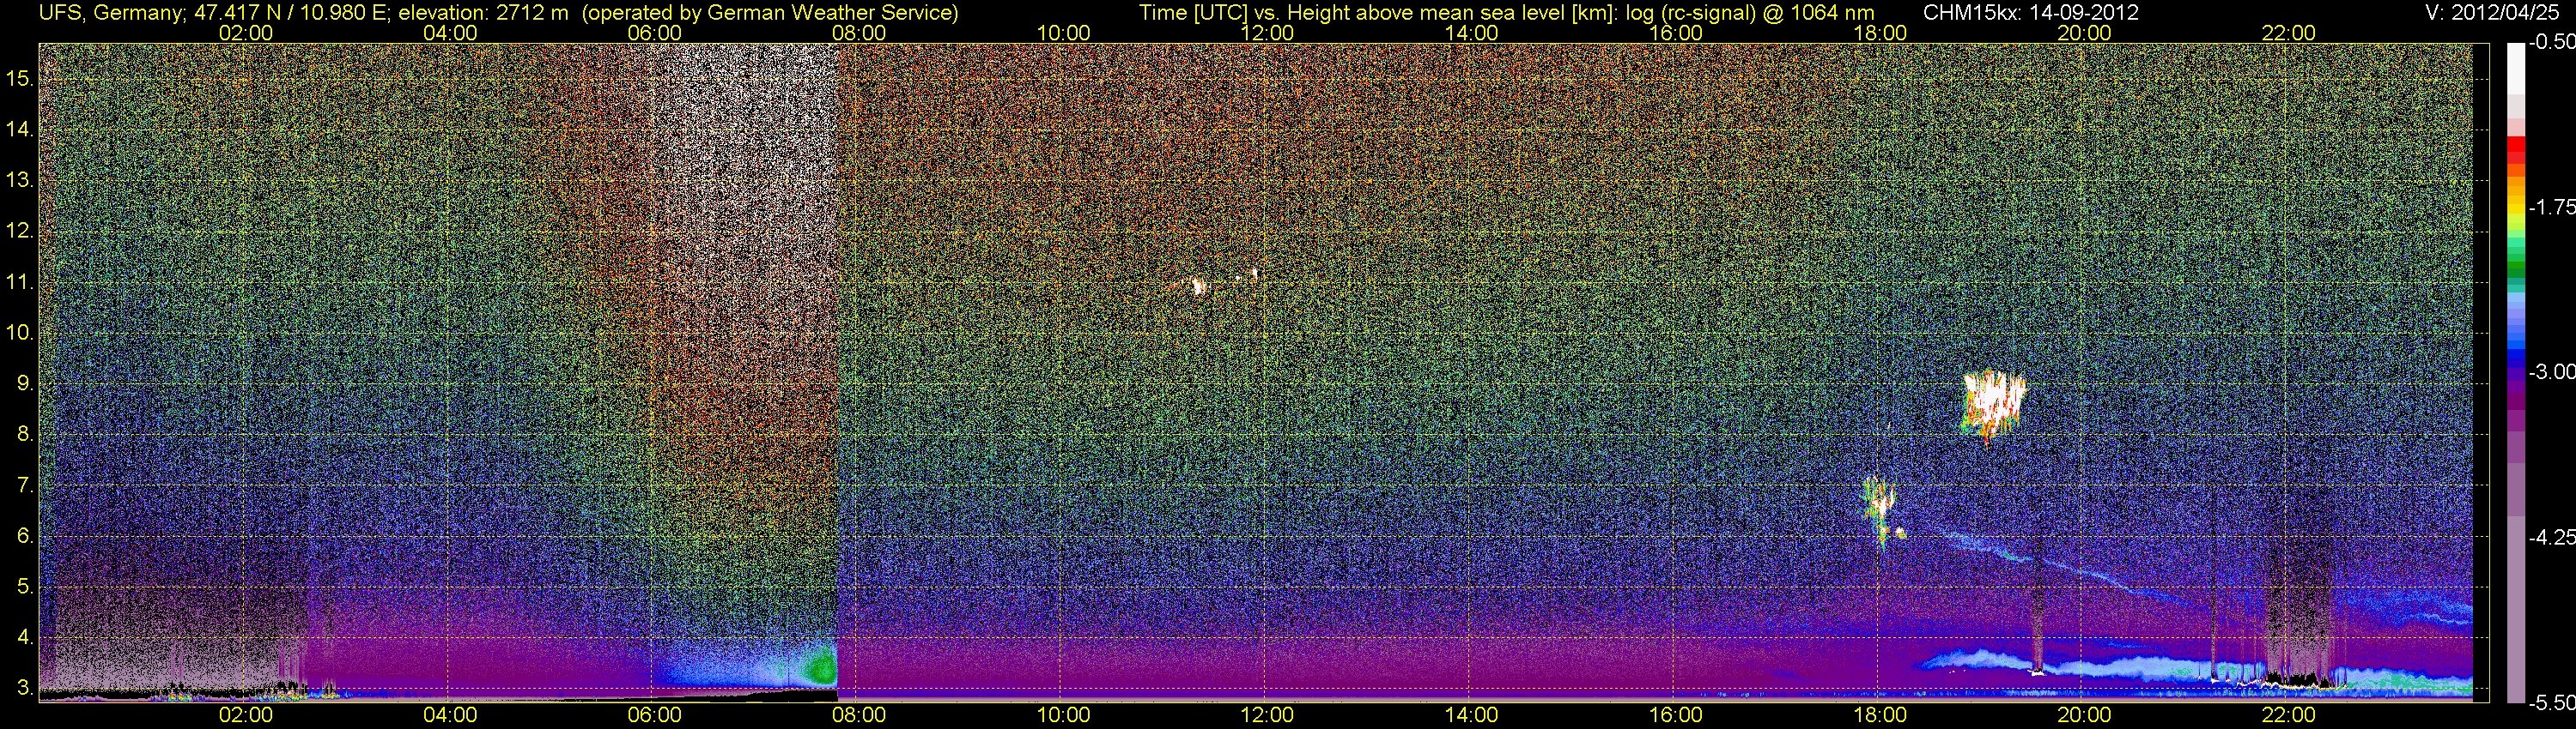Click the "14." height axis label
This screenshot has height=729, width=2576.
[x=20, y=130]
